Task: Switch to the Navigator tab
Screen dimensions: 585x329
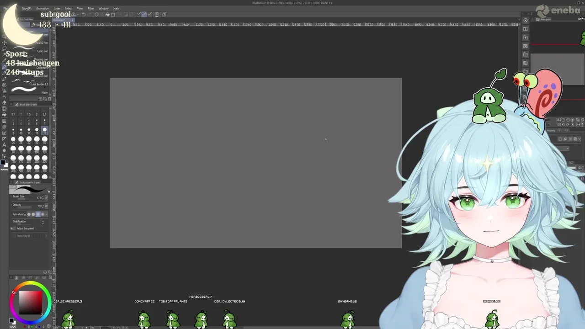Action: coord(543,19)
